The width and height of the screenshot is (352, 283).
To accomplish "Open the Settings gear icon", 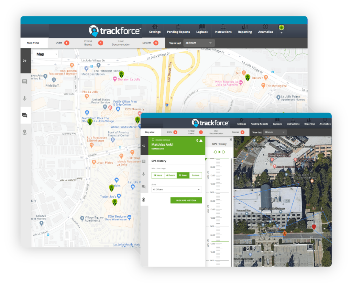I will point(154,27).
